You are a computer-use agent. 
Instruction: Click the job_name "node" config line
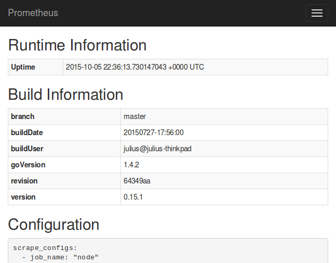coord(60,257)
